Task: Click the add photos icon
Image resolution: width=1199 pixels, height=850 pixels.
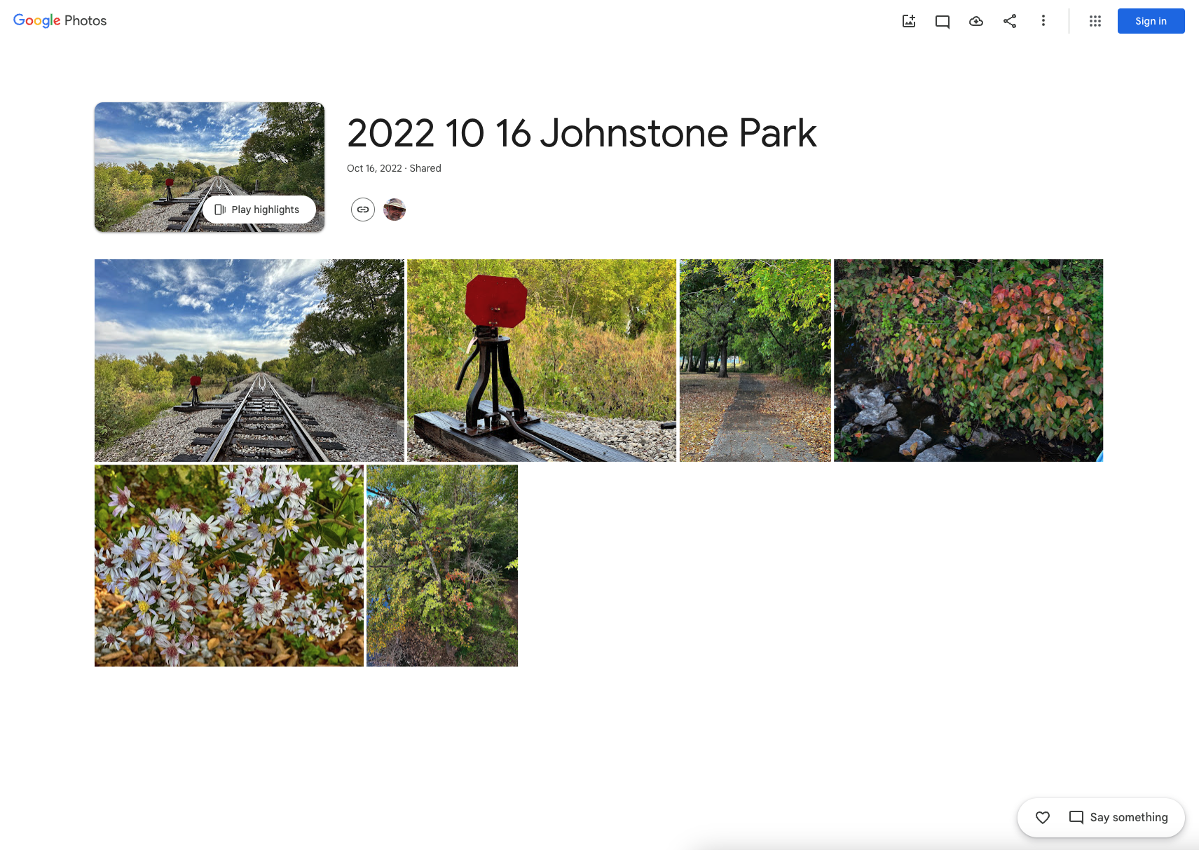Action: tap(909, 21)
